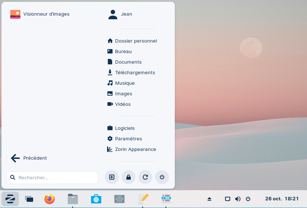Open the Software store taskbar icon

pyautogui.click(x=96, y=199)
